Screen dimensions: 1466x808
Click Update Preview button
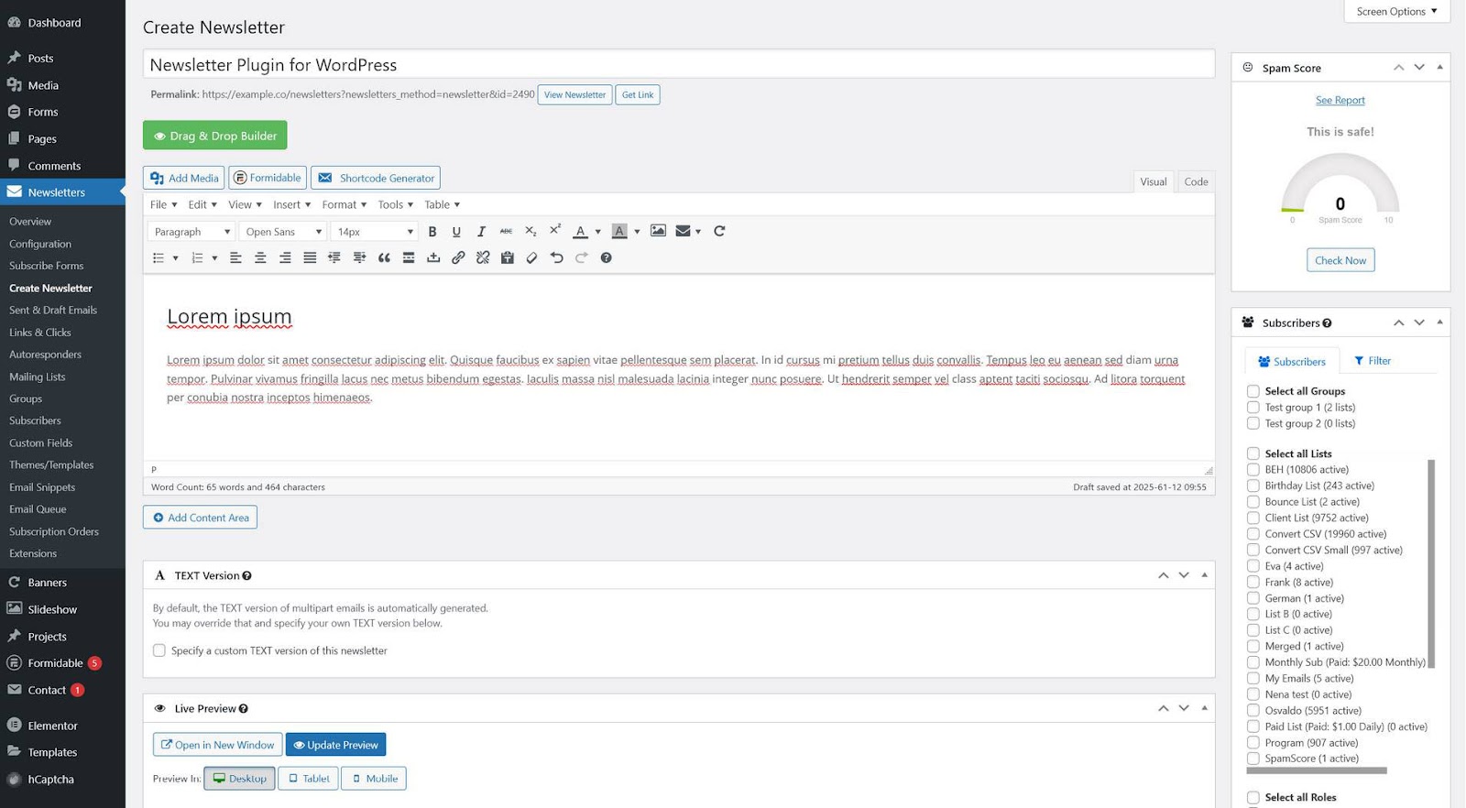pos(335,745)
